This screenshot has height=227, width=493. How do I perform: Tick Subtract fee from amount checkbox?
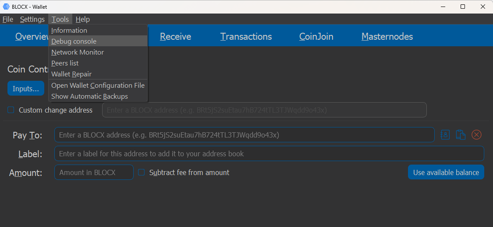[142, 172]
